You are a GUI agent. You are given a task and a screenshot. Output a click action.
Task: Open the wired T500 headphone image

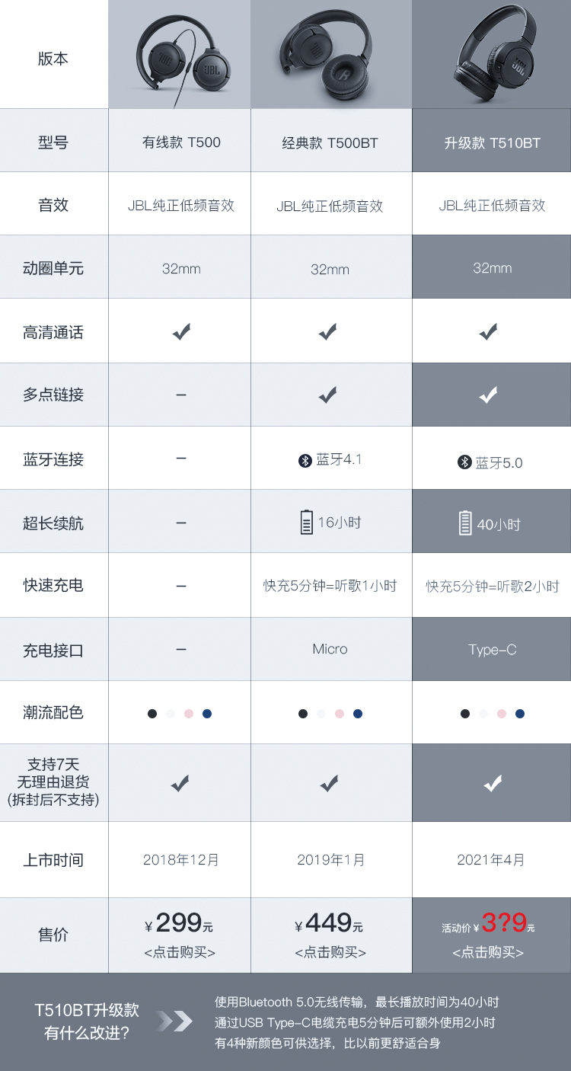180,54
